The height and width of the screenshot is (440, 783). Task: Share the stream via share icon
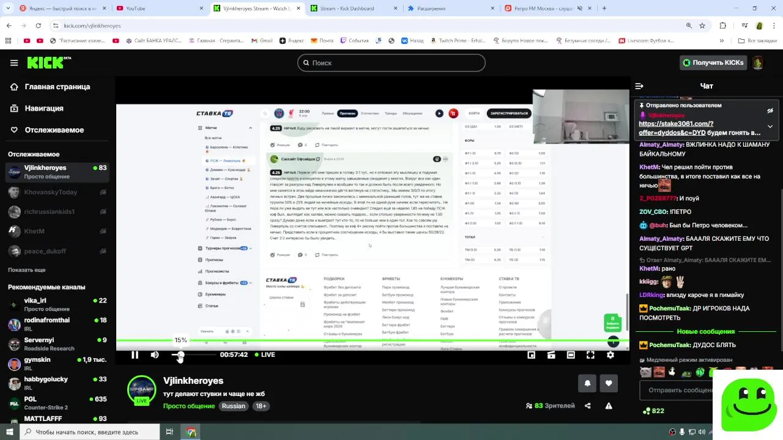tap(588, 406)
